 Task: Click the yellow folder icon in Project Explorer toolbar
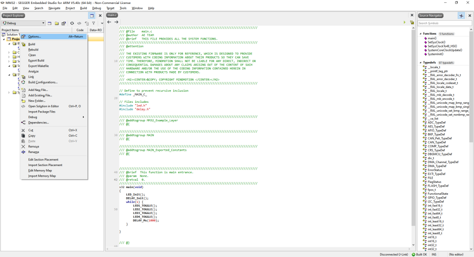(x=57, y=23)
